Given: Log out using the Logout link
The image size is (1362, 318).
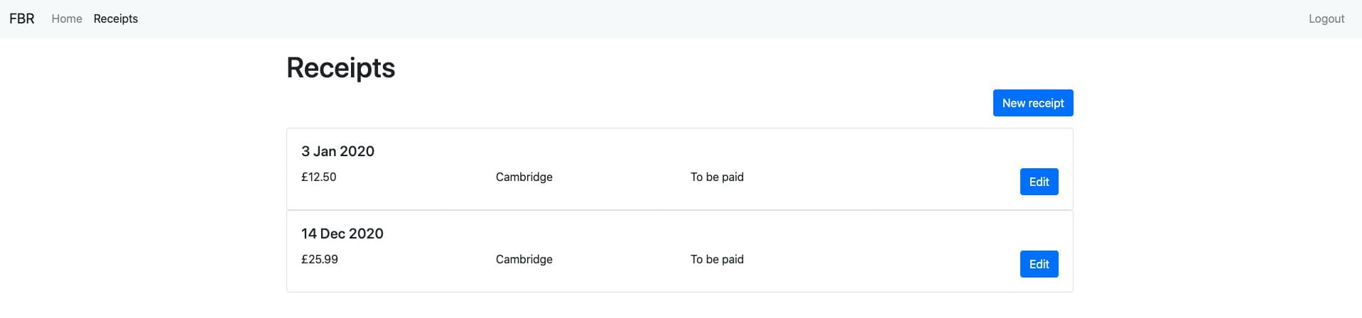Looking at the screenshot, I should [1326, 18].
